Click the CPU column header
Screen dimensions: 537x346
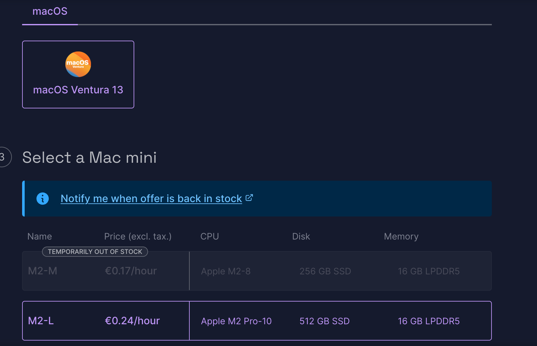210,236
